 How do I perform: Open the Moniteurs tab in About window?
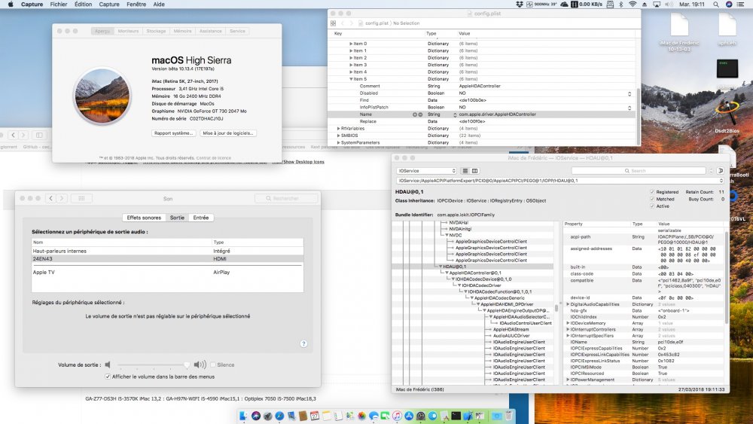click(128, 31)
